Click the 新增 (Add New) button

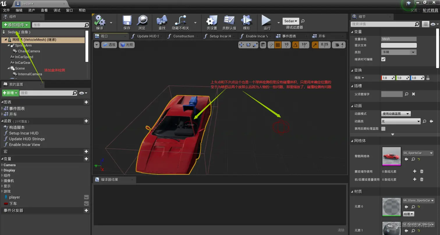tap(10, 93)
